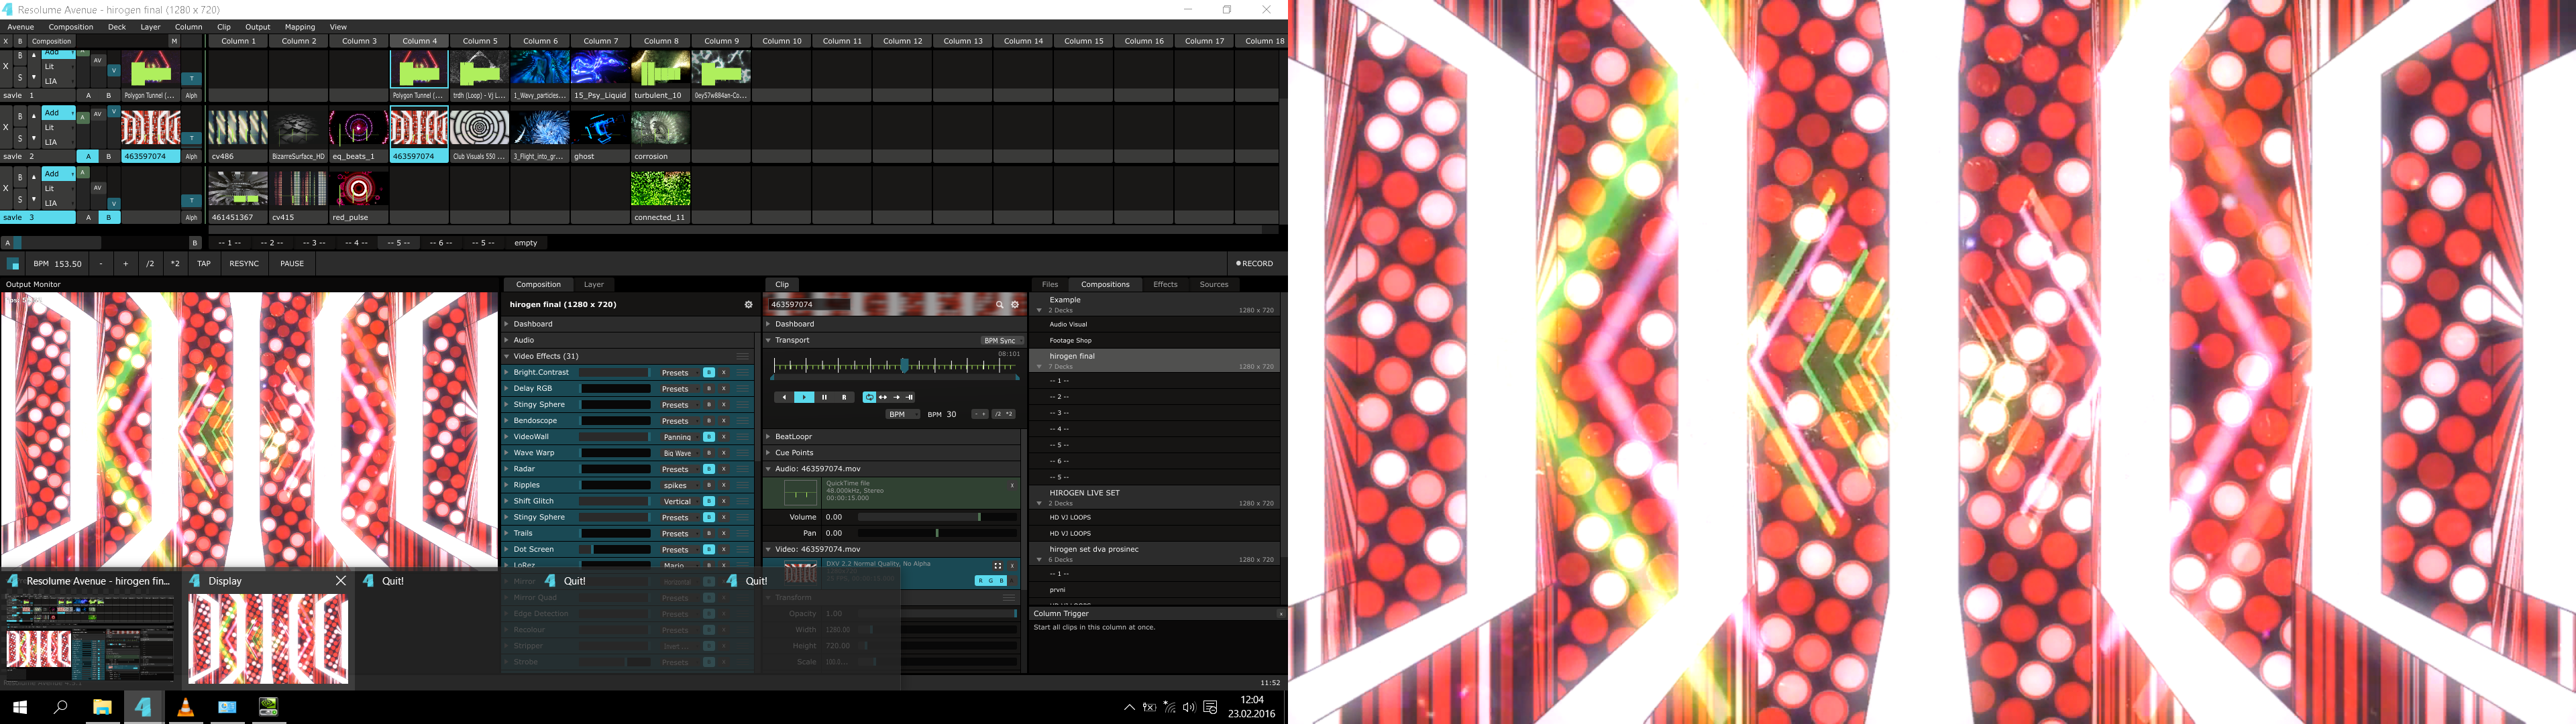Image resolution: width=2576 pixels, height=724 pixels.
Task: Open the Mapping menu
Action: [x=299, y=27]
